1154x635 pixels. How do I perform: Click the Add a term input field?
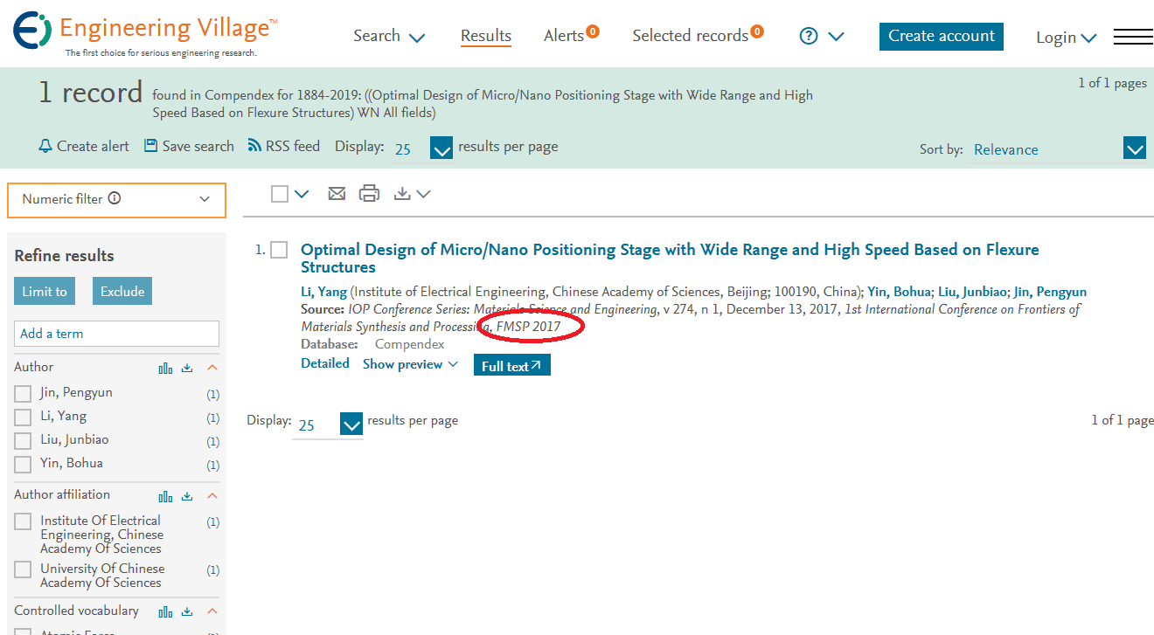pos(116,334)
